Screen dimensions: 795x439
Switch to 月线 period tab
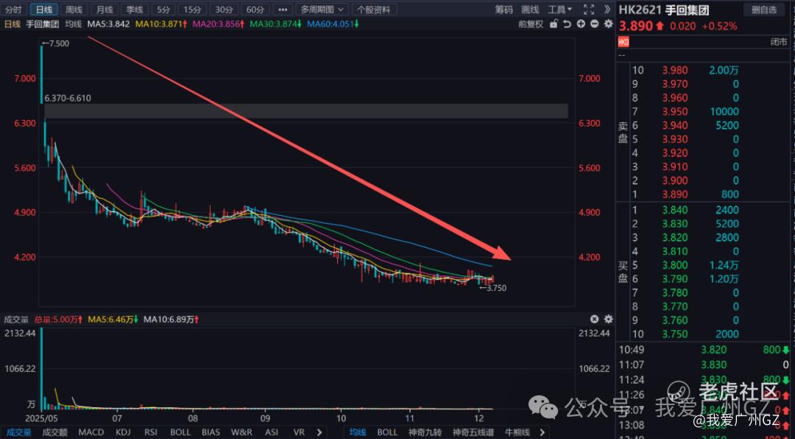point(105,9)
